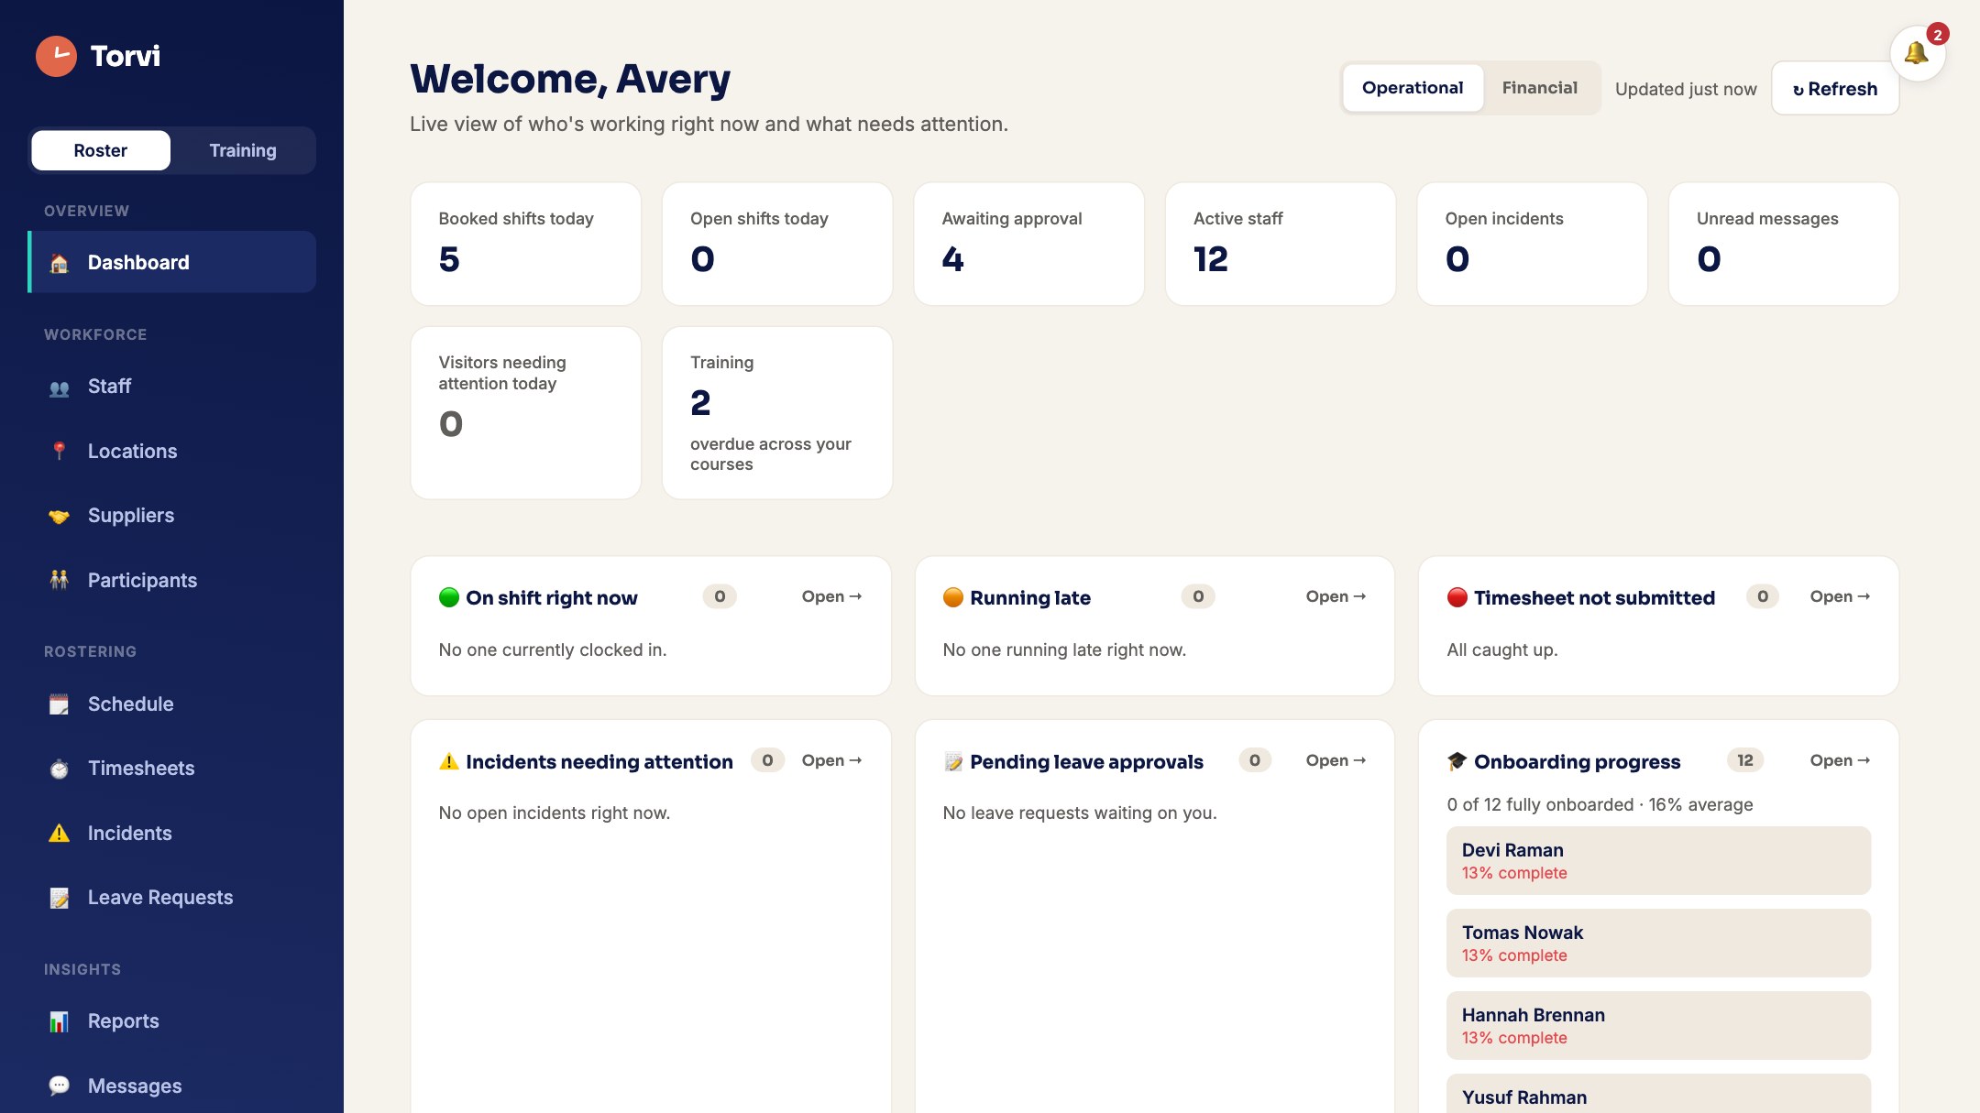
Task: Open the Timesheet not submitted panel
Action: (1840, 596)
